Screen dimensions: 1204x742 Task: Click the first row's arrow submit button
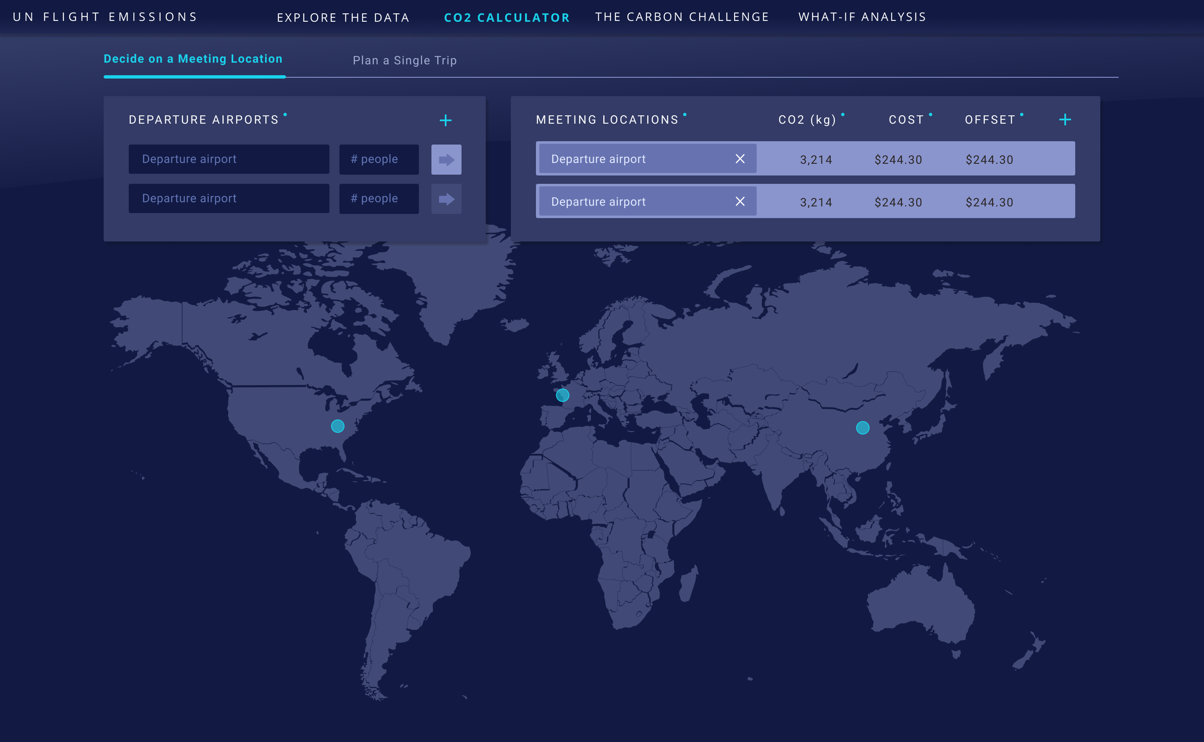446,160
